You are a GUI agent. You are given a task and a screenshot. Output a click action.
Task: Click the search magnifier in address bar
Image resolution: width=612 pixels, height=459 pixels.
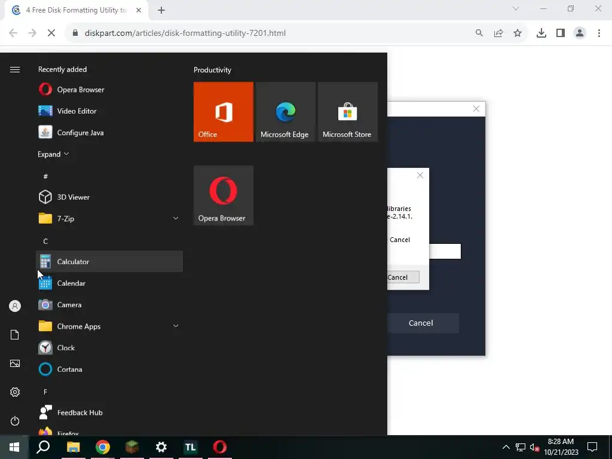tap(479, 33)
